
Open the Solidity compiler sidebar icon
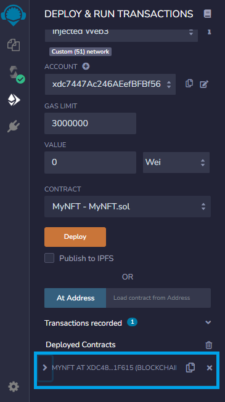15,74
